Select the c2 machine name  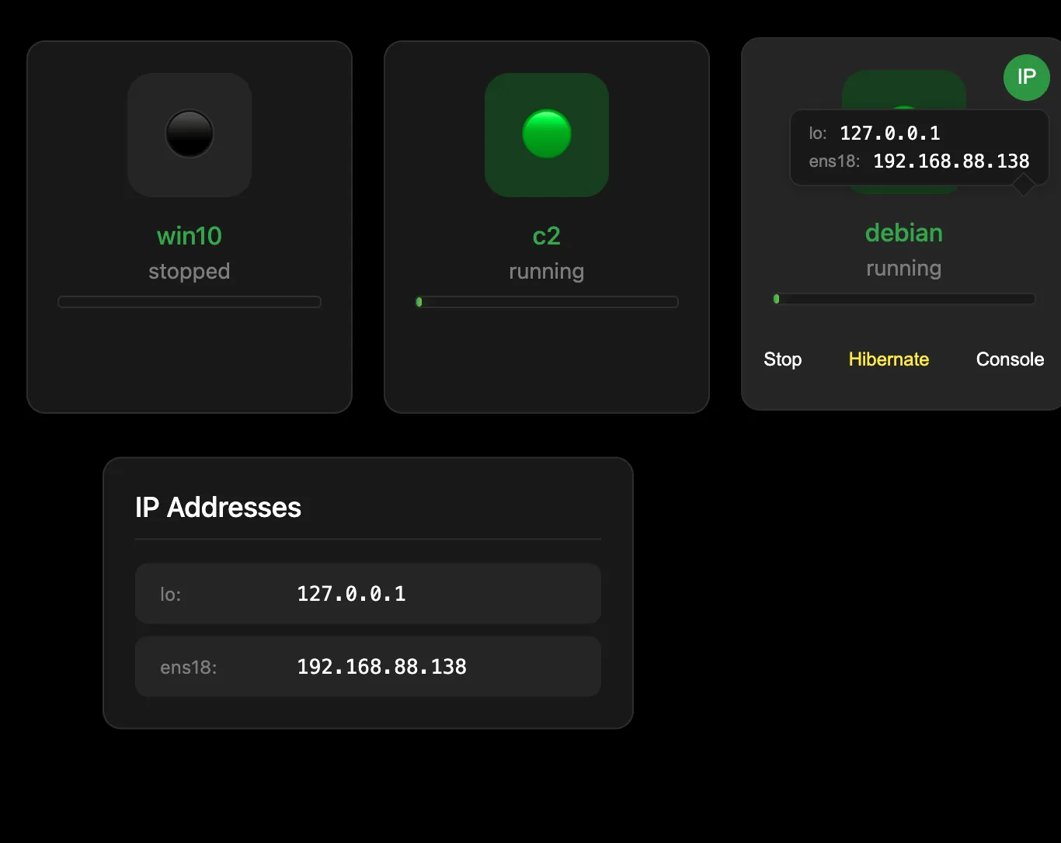click(x=547, y=236)
